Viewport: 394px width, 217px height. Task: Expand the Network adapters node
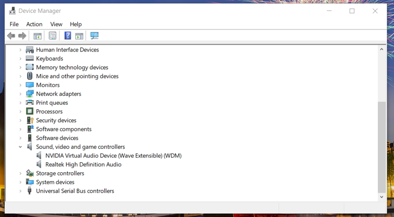coord(21,94)
